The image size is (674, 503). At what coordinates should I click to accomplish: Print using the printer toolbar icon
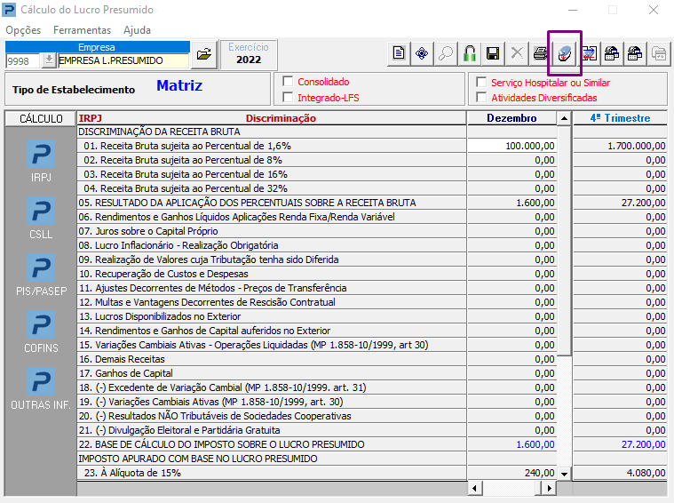point(540,54)
